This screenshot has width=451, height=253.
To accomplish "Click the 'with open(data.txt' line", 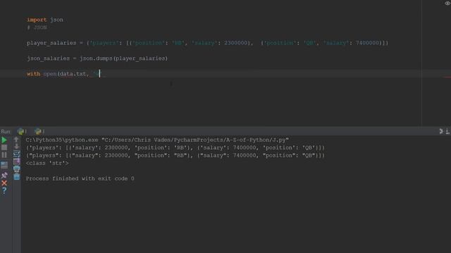I will (x=63, y=74).
